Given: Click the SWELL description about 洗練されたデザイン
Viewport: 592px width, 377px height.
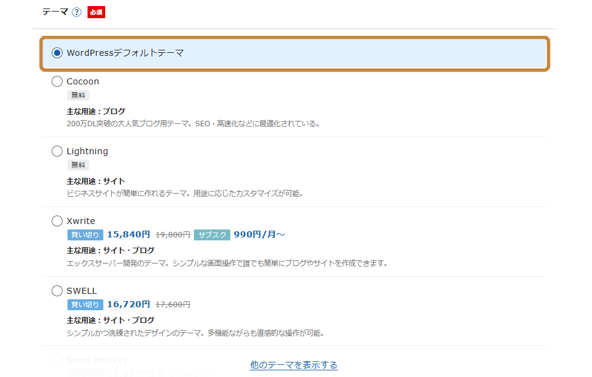Looking at the screenshot, I should 196,333.
